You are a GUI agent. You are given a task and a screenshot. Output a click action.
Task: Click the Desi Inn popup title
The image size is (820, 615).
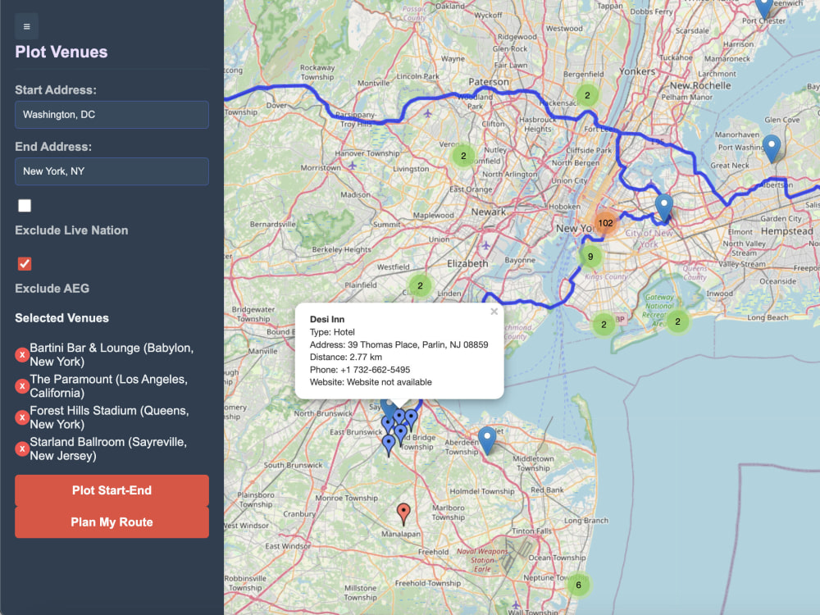coord(327,319)
